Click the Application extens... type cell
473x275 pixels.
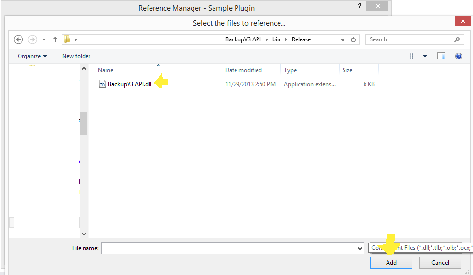pos(309,84)
